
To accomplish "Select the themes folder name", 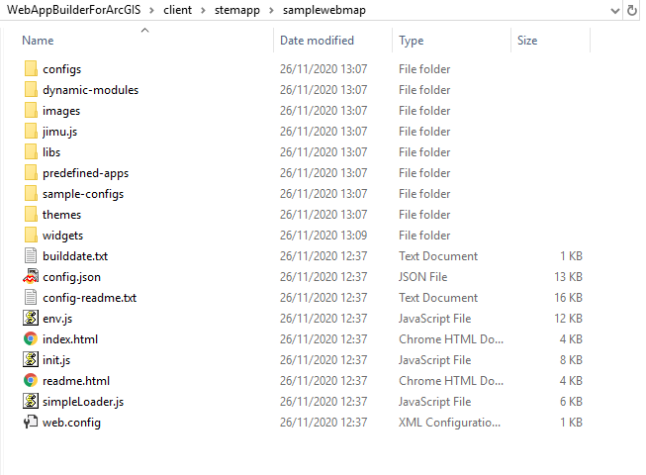I will [x=61, y=215].
